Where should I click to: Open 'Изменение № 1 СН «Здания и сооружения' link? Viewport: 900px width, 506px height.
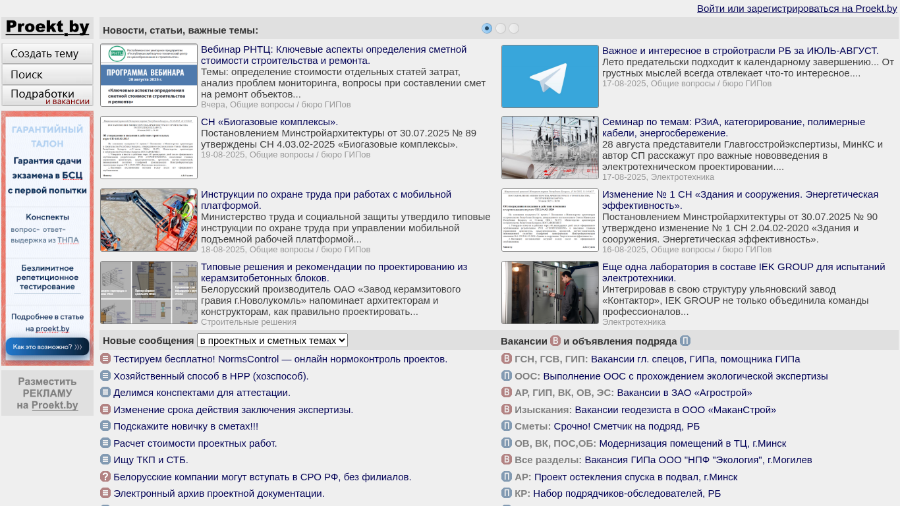pyautogui.click(x=741, y=200)
